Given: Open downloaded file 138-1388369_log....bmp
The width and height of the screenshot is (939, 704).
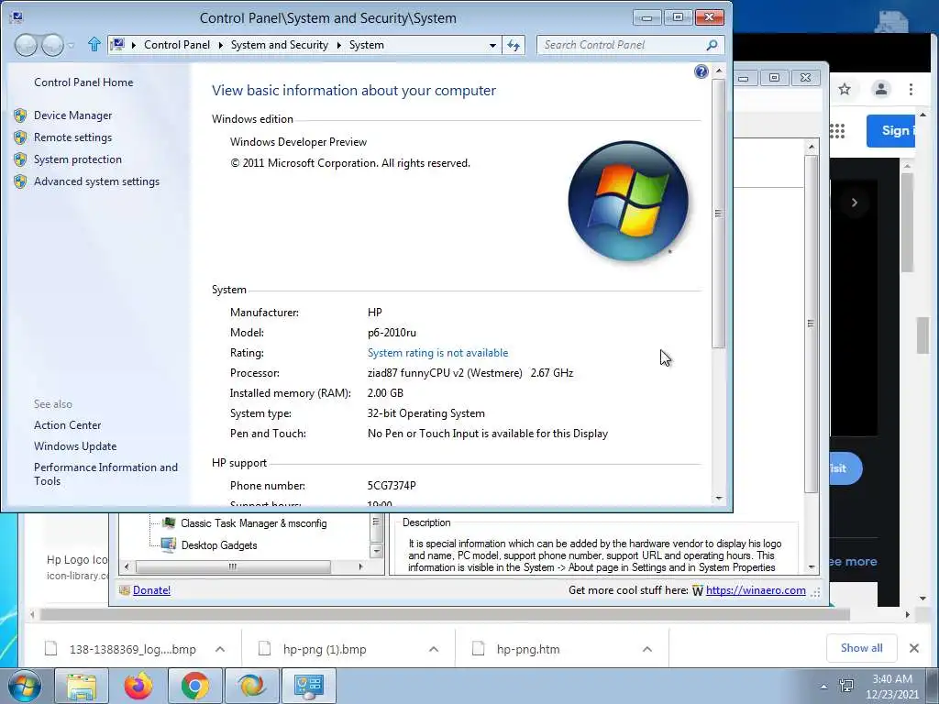Looking at the screenshot, I should (132, 649).
